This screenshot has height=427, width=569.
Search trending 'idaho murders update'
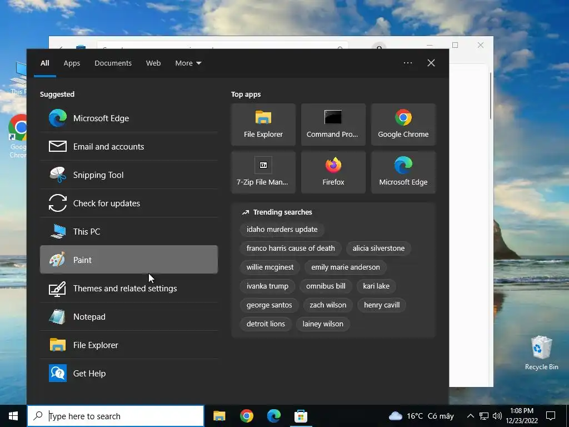[282, 230]
